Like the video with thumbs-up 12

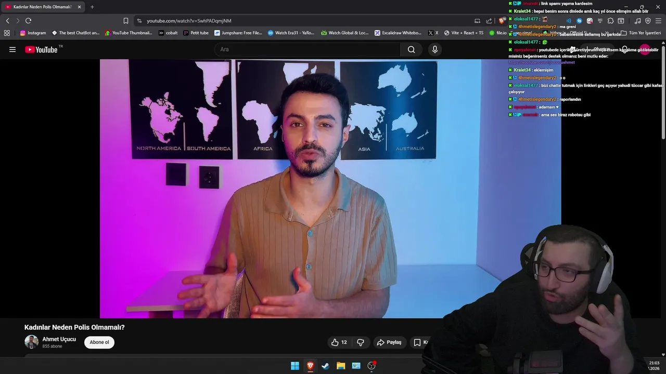pos(339,342)
